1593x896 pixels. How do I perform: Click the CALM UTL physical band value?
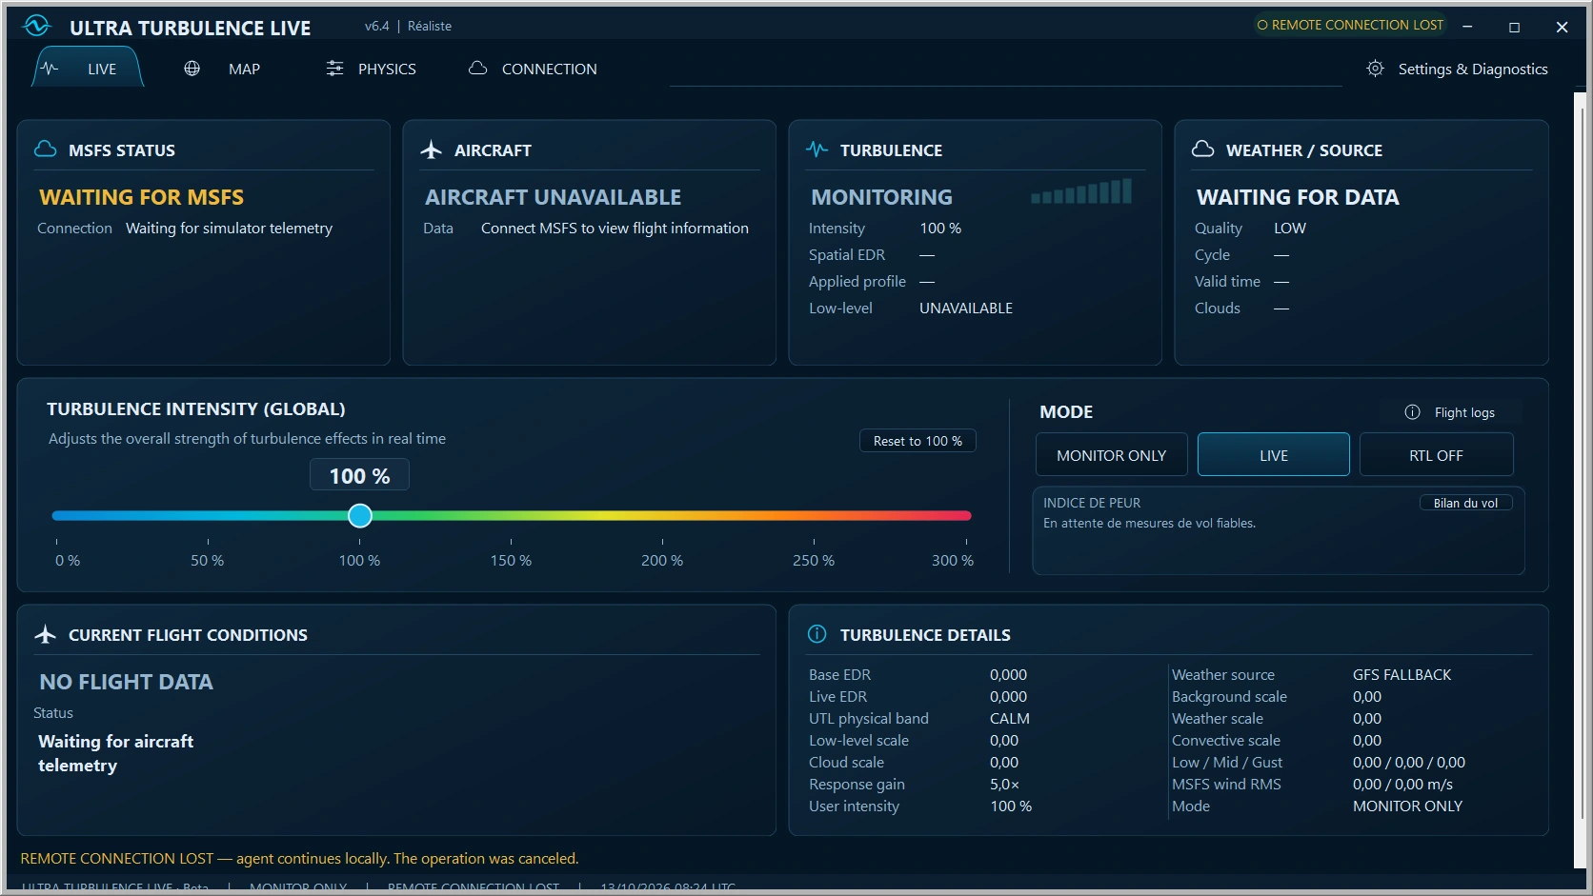(1009, 718)
